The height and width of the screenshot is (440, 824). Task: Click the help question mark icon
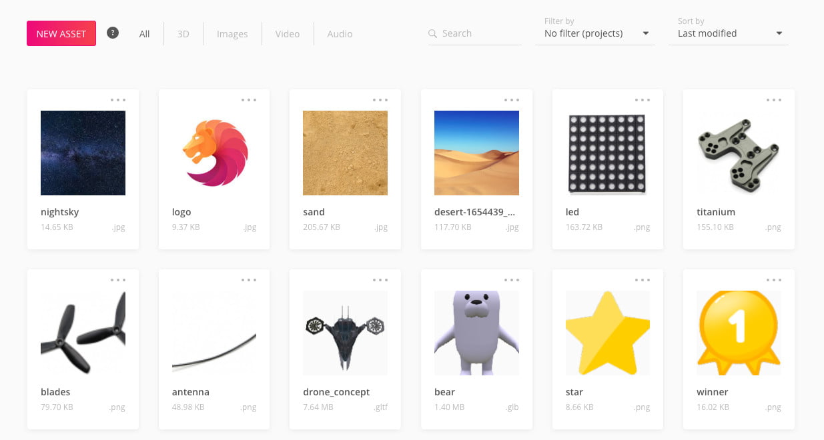point(113,33)
